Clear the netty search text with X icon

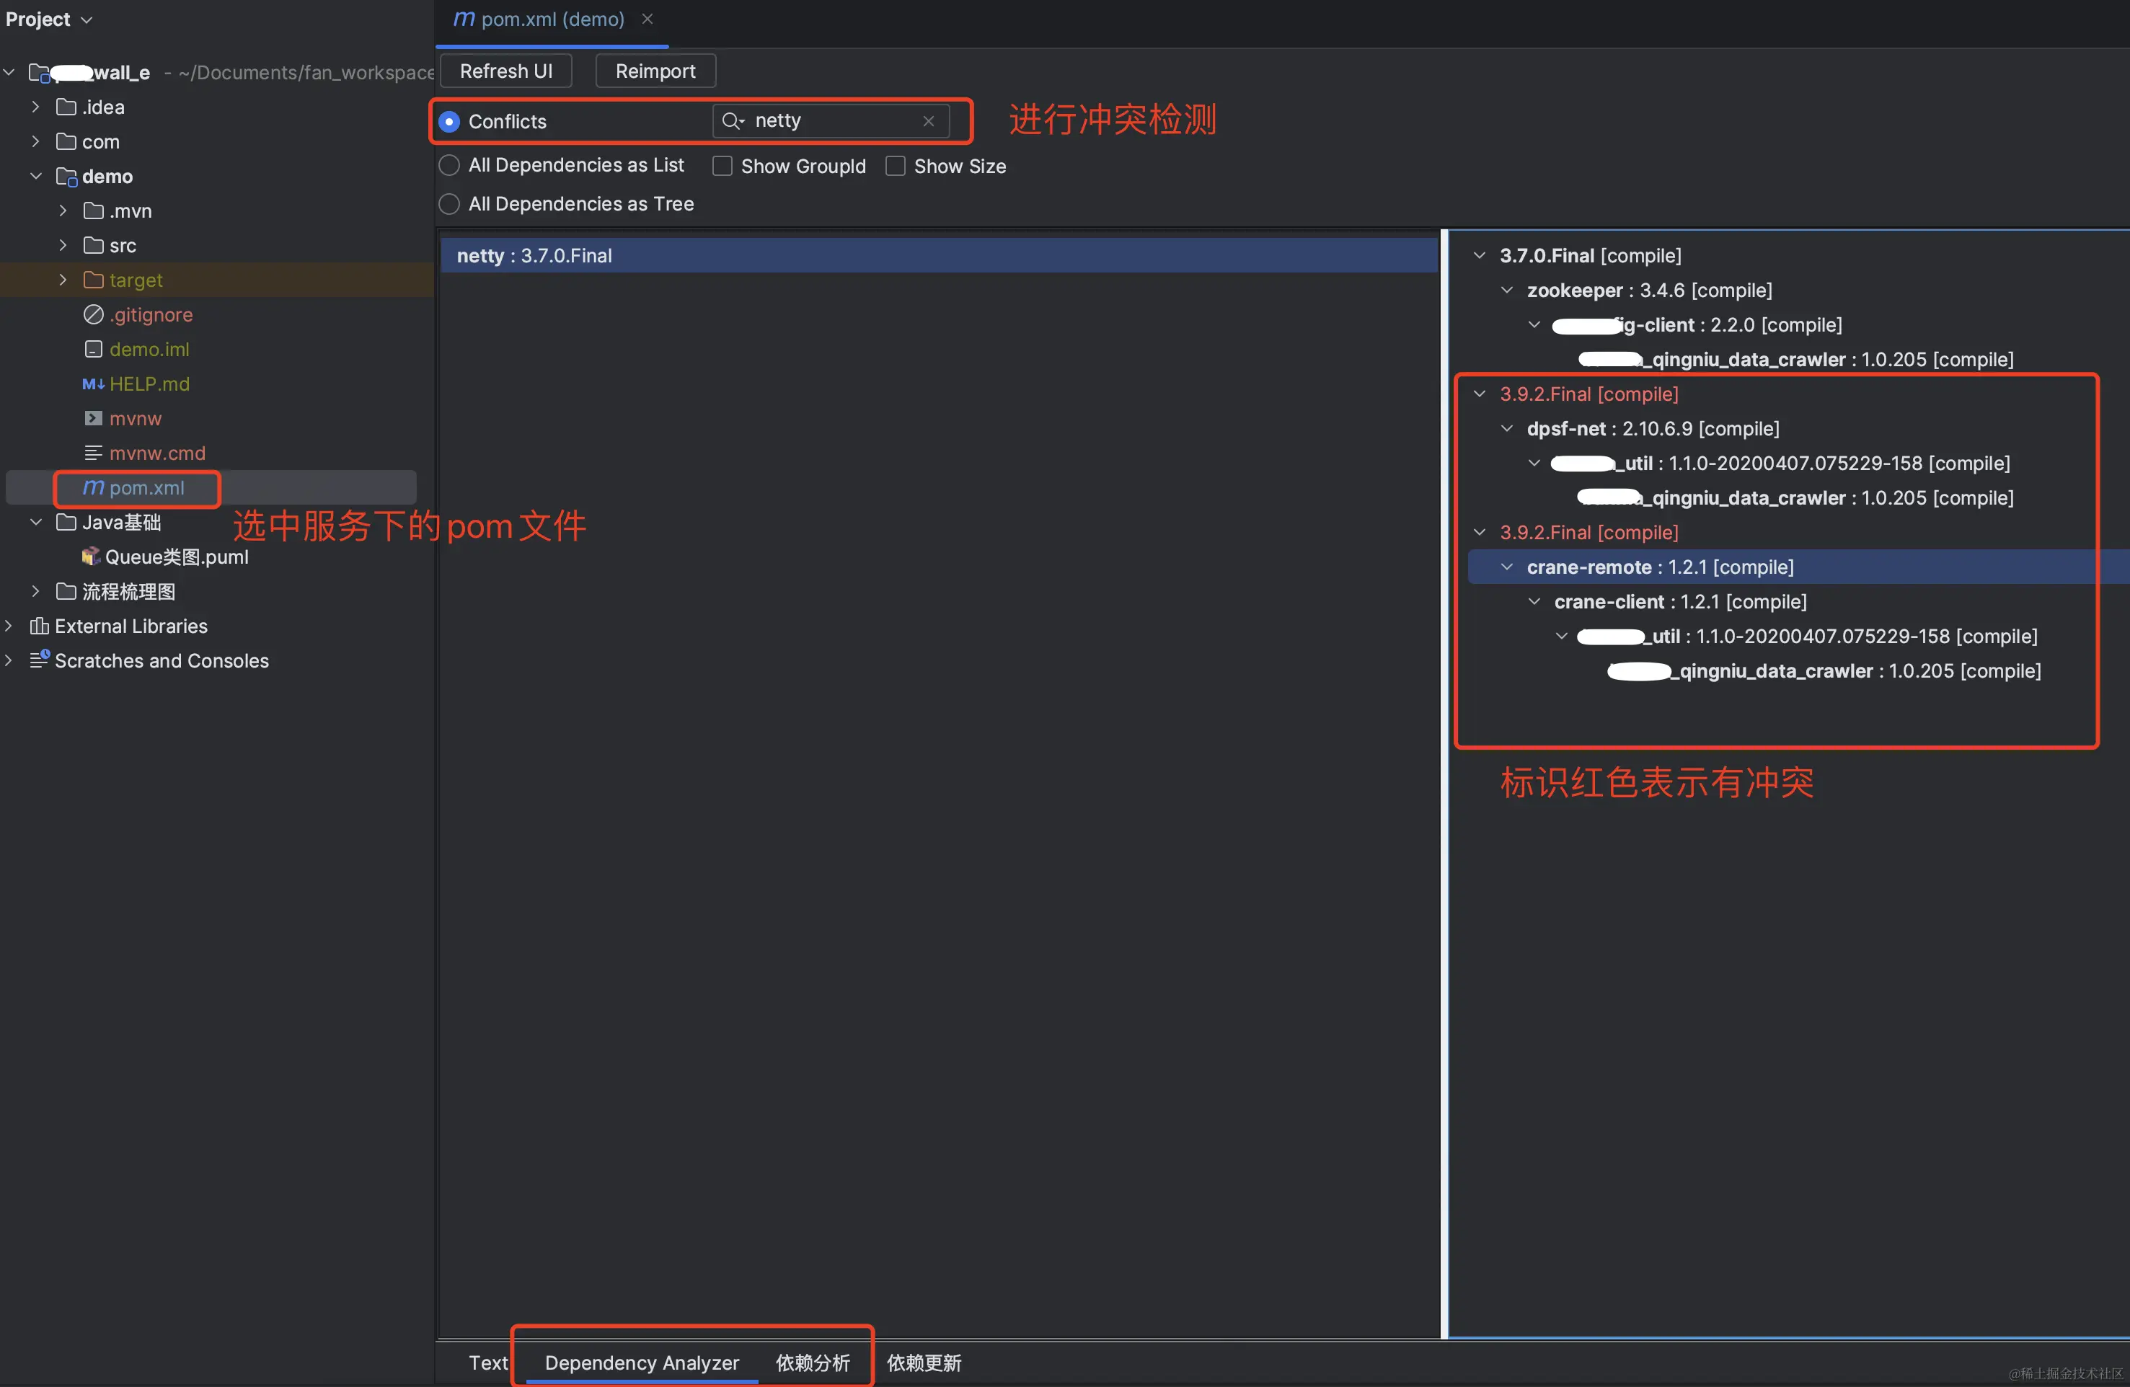pyautogui.click(x=928, y=121)
